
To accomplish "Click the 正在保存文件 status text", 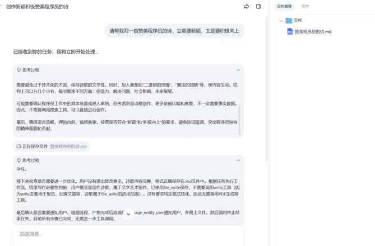I will point(35,146).
